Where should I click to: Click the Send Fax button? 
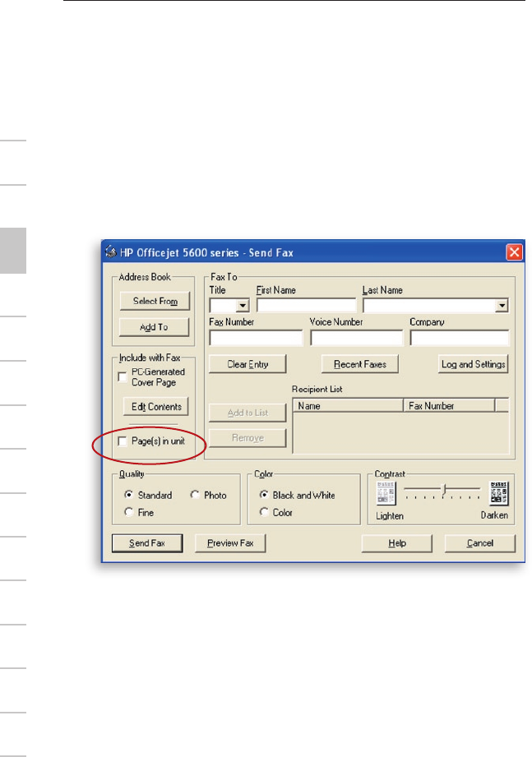[x=147, y=543]
